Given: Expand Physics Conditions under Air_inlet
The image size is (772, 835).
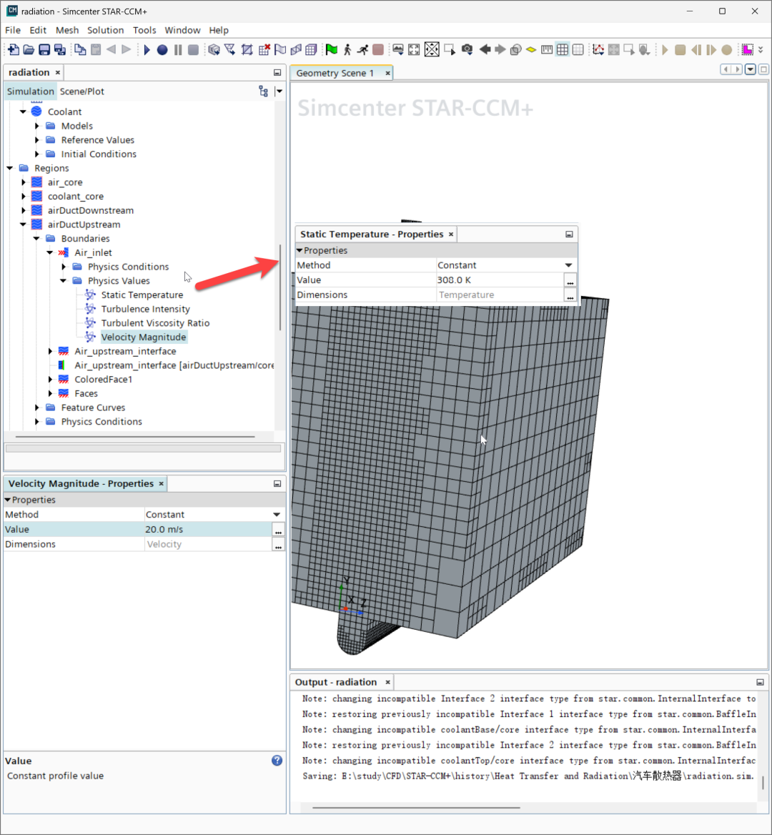Looking at the screenshot, I should tap(64, 267).
